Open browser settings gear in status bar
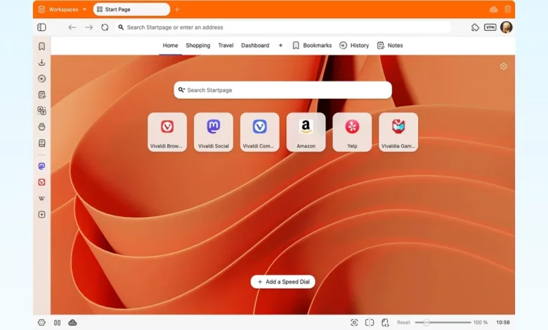 [41, 323]
